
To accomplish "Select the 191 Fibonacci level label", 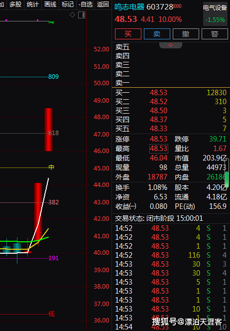I will click(53, 258).
